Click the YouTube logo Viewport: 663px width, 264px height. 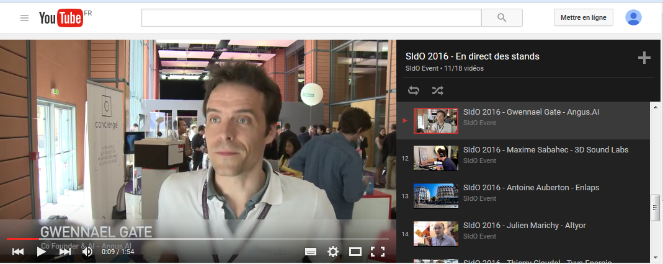coord(61,18)
